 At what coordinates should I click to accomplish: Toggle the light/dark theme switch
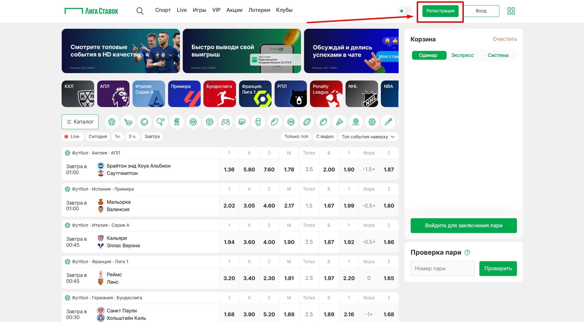click(405, 11)
